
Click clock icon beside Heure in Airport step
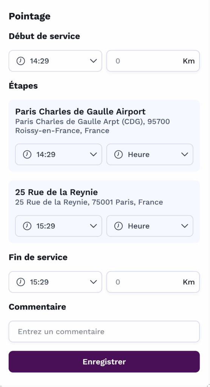pos(119,155)
